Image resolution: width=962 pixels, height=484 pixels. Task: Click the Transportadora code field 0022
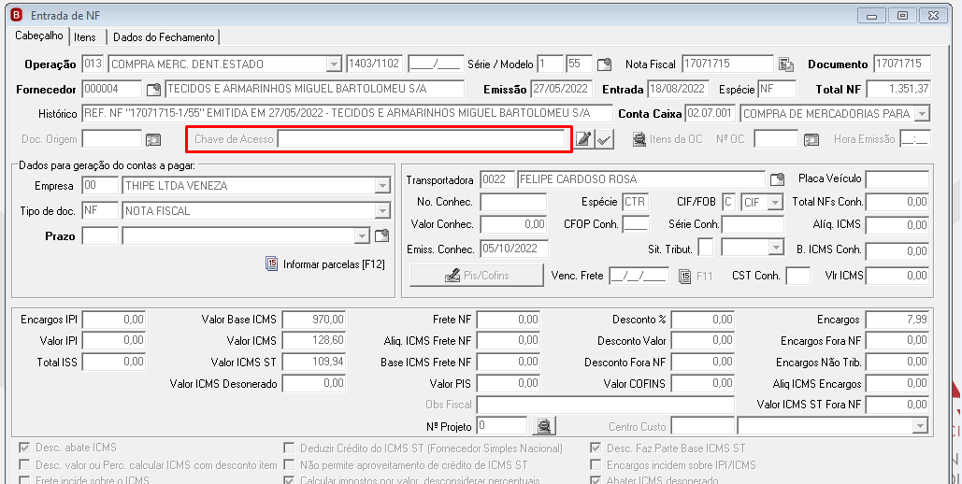pyautogui.click(x=496, y=179)
